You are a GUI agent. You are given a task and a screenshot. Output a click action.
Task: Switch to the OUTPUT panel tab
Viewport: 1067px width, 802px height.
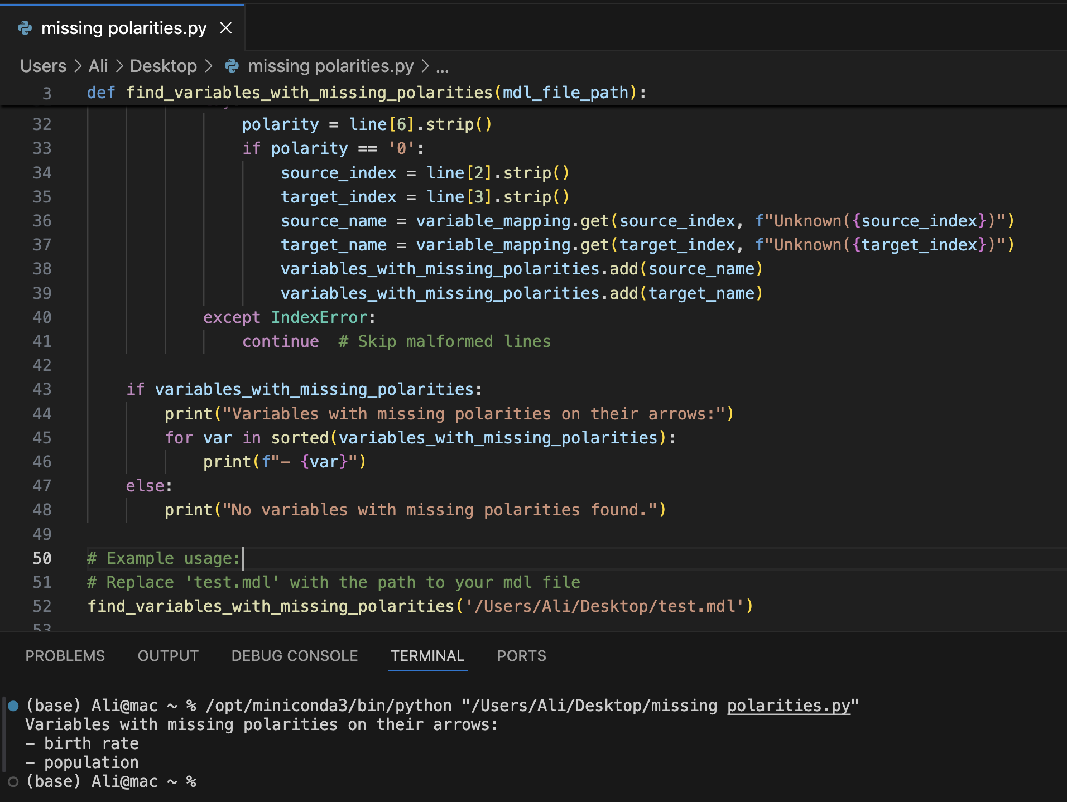[x=168, y=655]
